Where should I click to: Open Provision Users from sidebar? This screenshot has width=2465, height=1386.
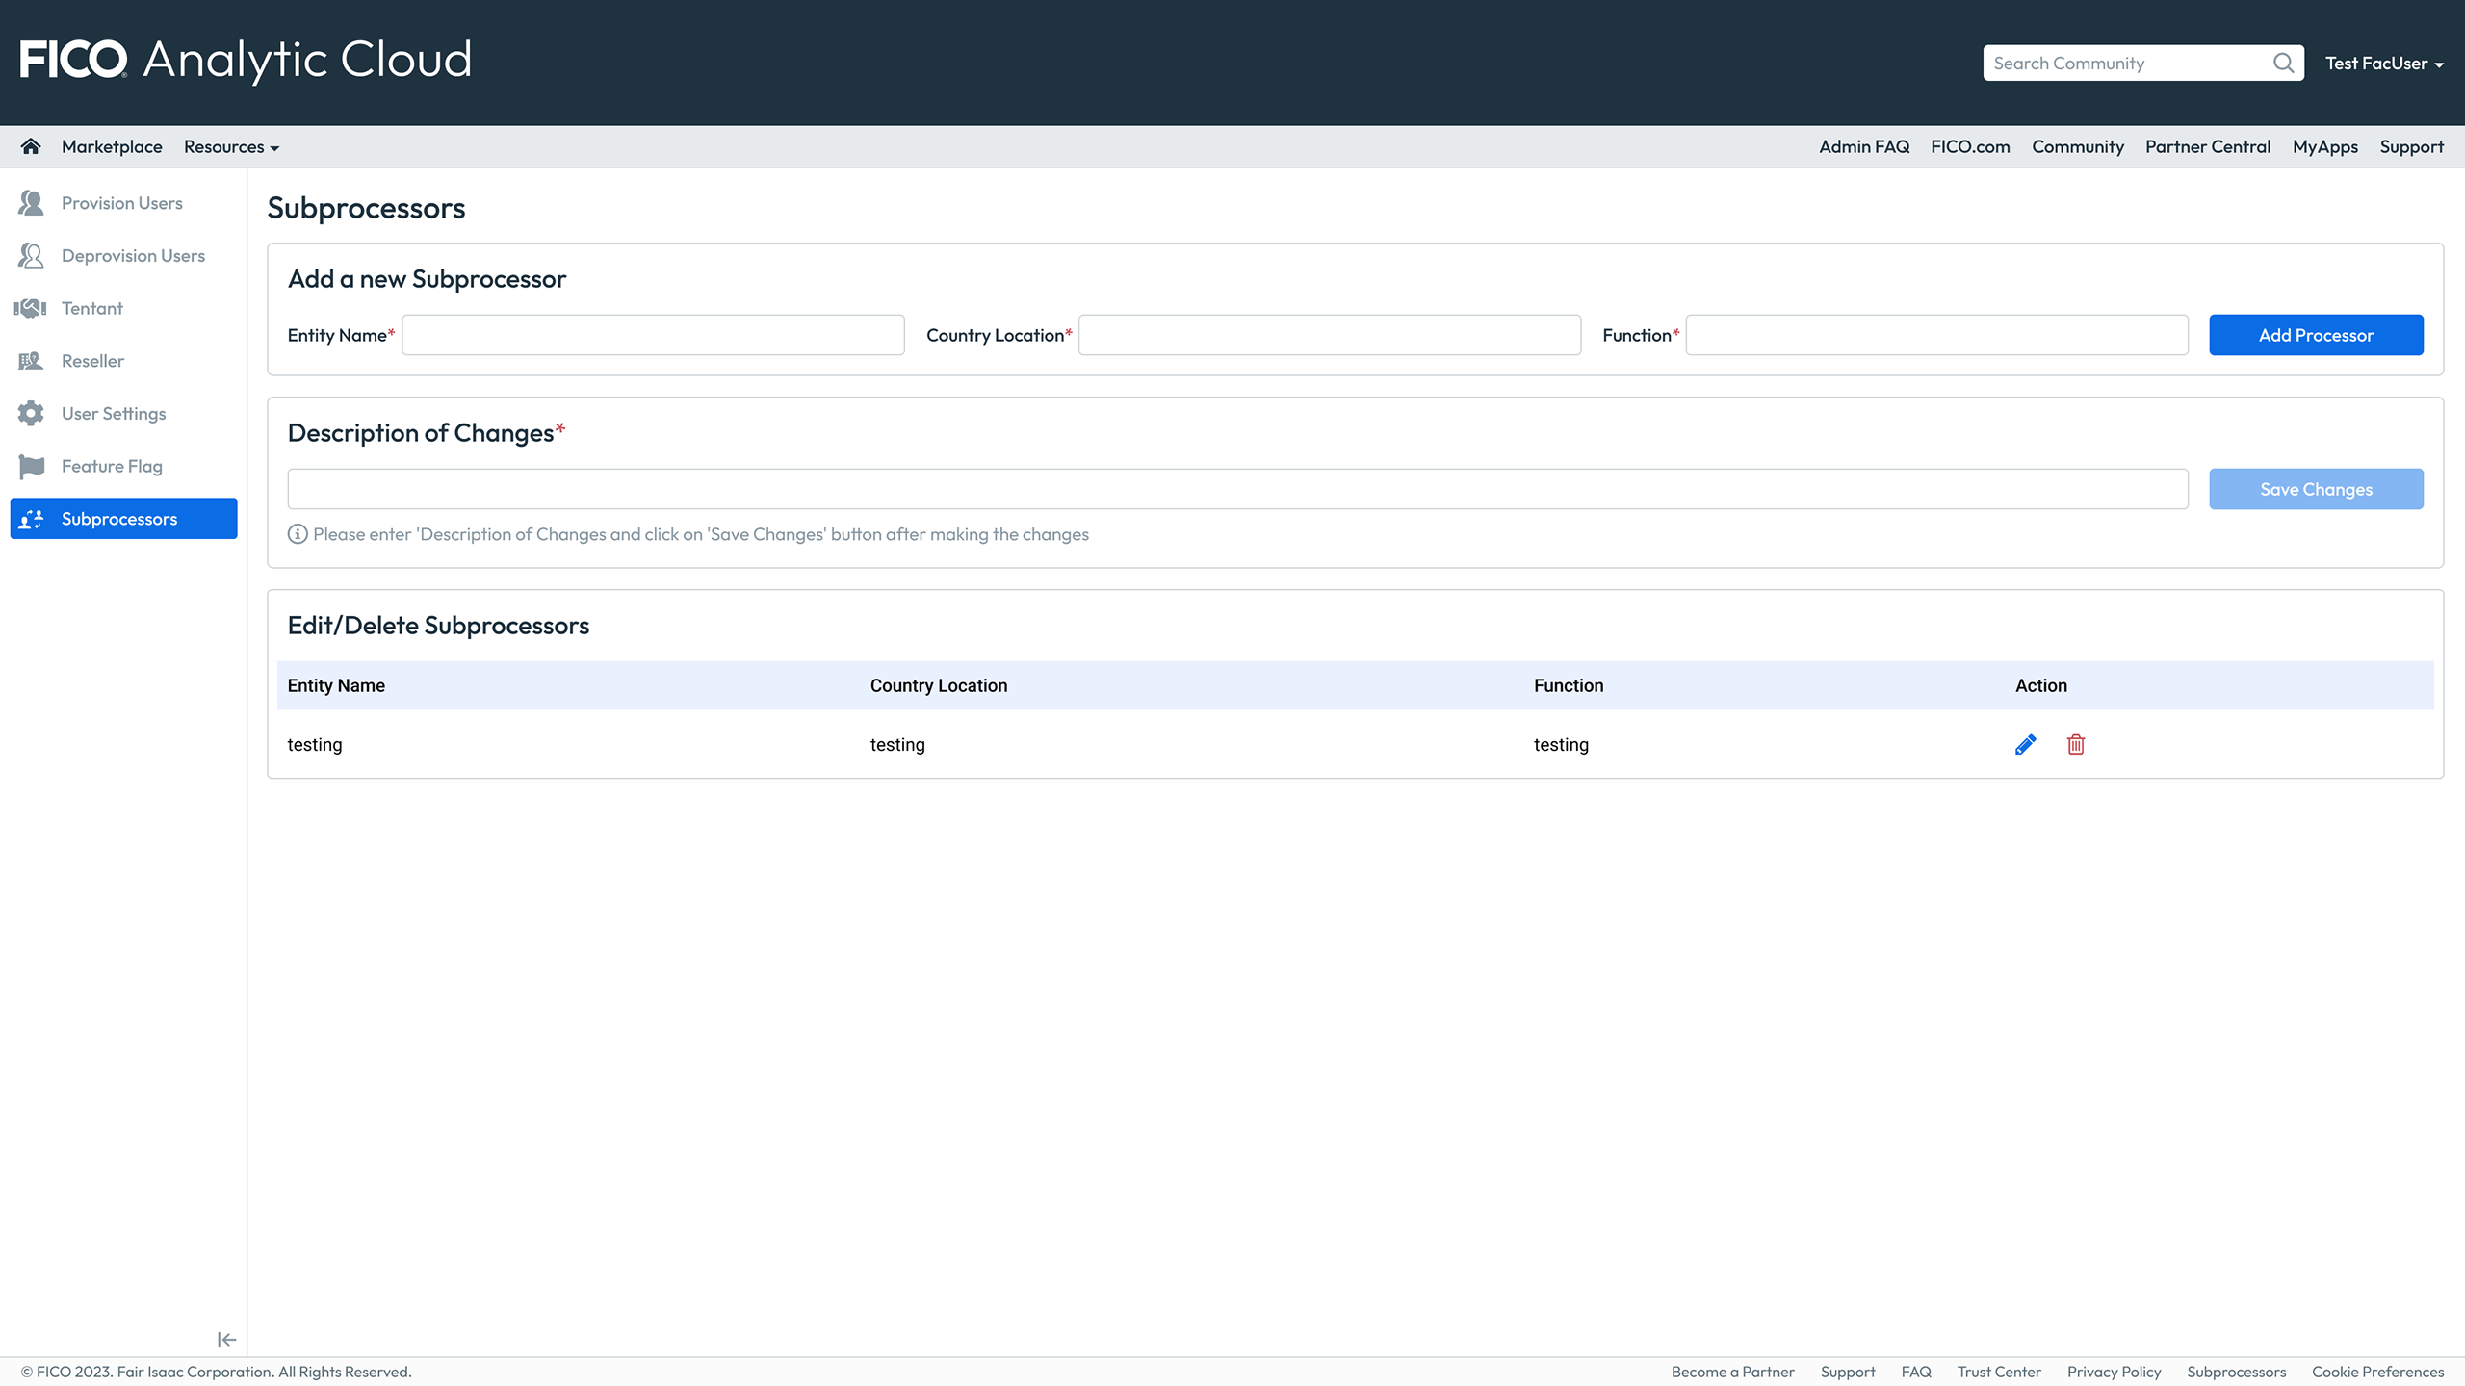121,203
